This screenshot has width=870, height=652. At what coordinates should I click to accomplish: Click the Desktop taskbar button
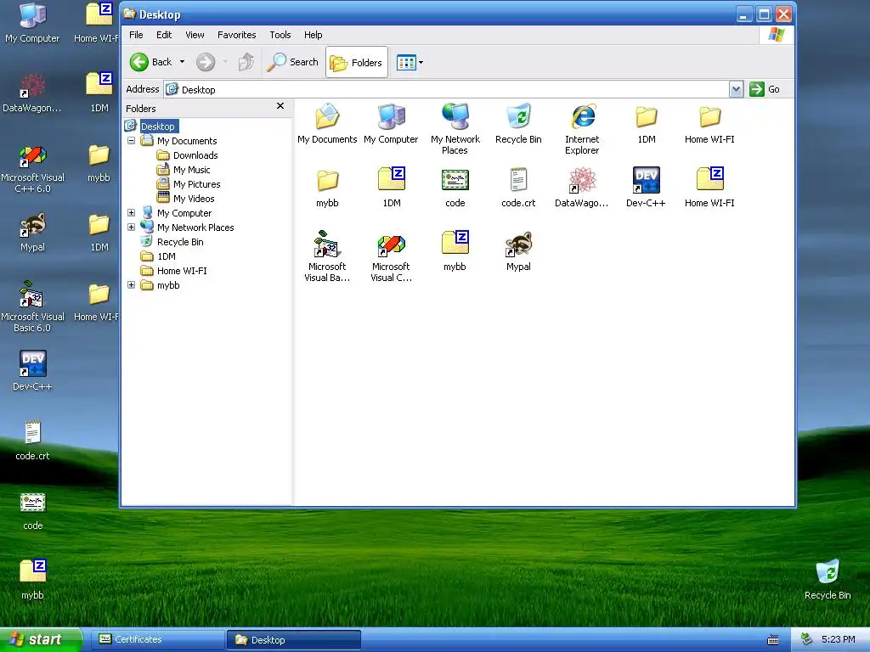tap(294, 640)
